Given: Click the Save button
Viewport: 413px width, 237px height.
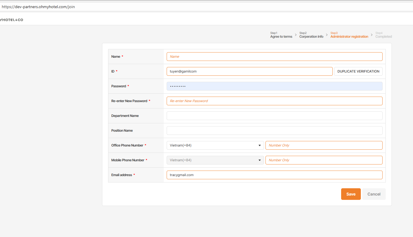Looking at the screenshot, I should [351, 194].
